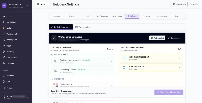Click the Apps grid icon
The height and width of the screenshot is (103, 202).
(38, 4)
